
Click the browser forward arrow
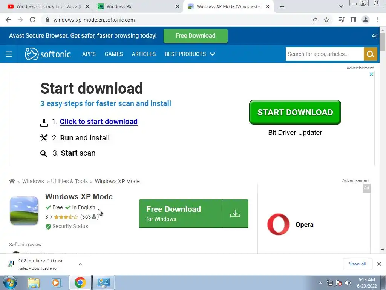[20, 20]
